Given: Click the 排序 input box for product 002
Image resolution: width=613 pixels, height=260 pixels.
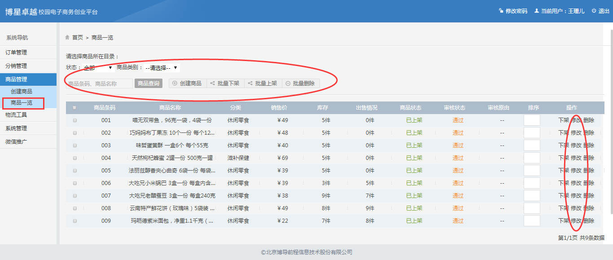Looking at the screenshot, I should click(532, 133).
